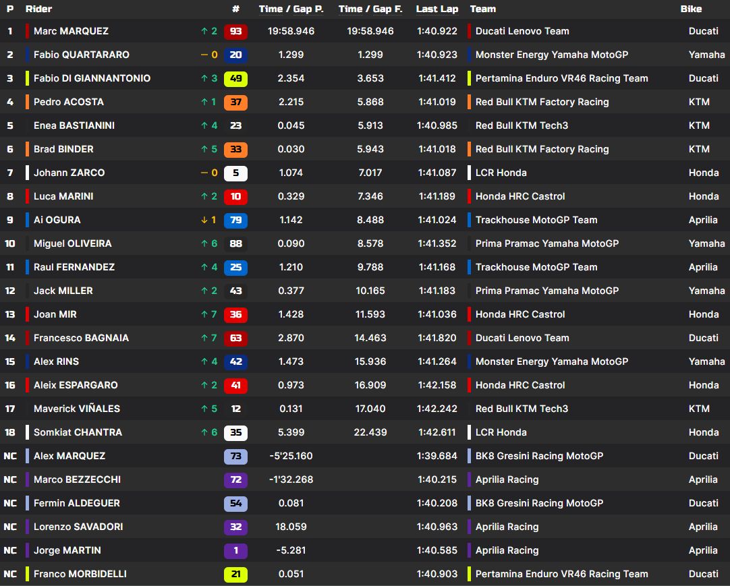Select the Time / Gap F. column header

[370, 9]
